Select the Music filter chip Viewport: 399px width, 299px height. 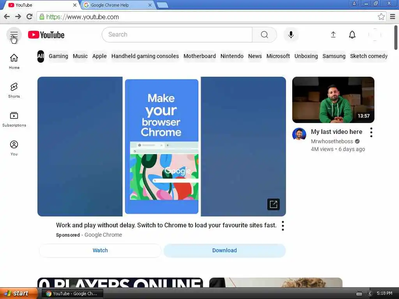pos(80,56)
